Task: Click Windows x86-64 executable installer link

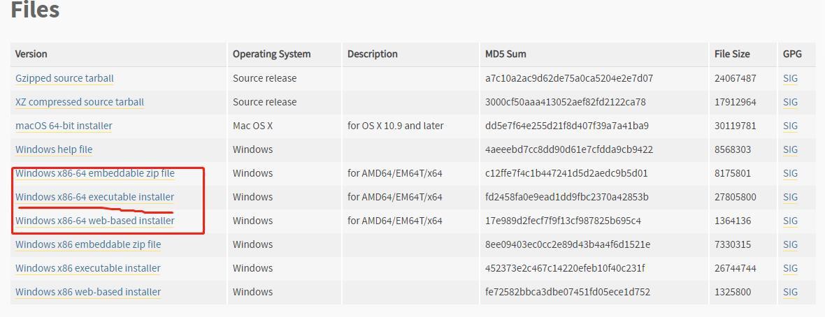Action: pos(94,197)
